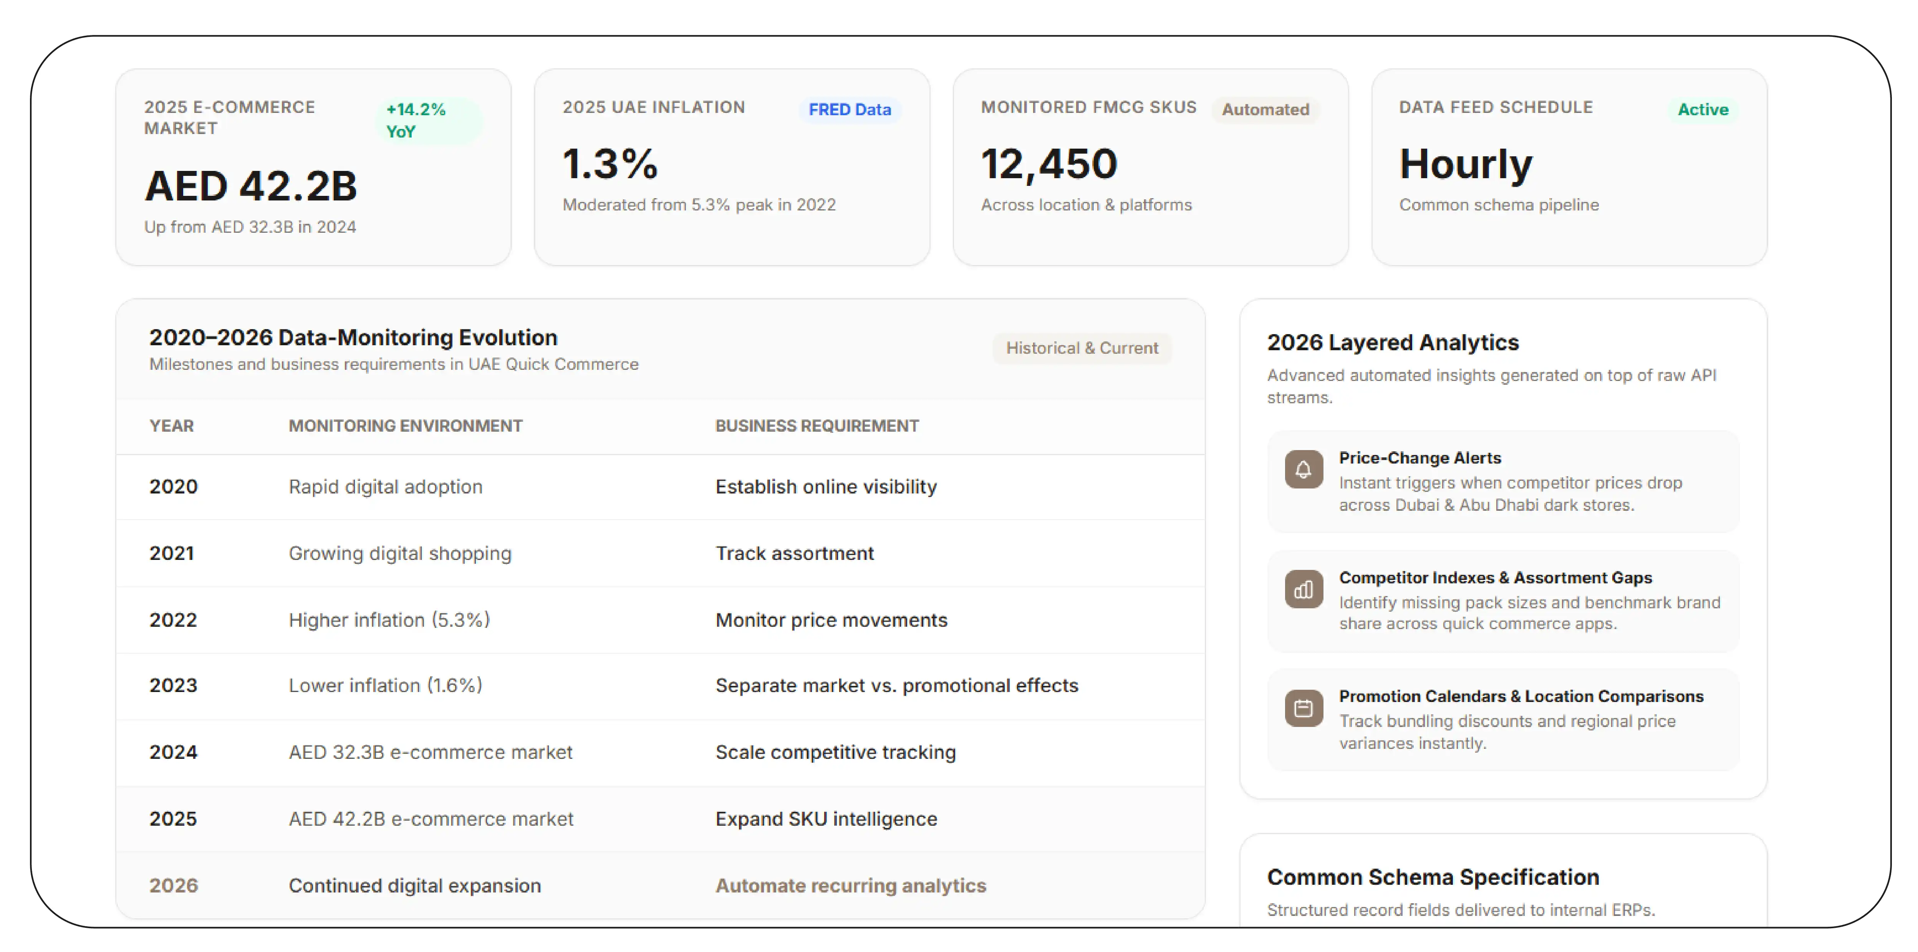Click the bell icon for Price-Change Alerts

tap(1303, 470)
